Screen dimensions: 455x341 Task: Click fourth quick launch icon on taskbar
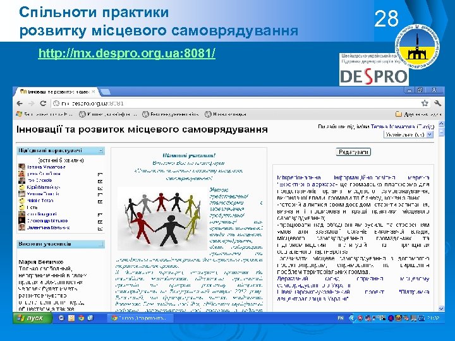tap(90, 318)
